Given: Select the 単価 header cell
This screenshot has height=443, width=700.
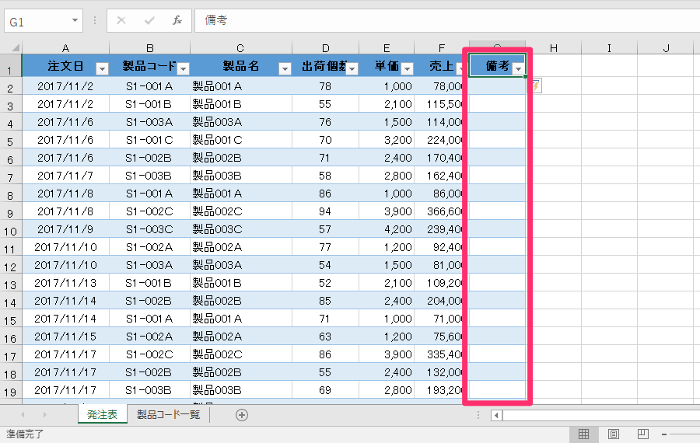Looking at the screenshot, I should (x=387, y=65).
